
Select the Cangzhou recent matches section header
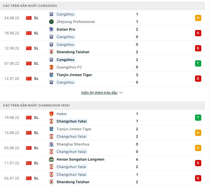(x=30, y=6)
